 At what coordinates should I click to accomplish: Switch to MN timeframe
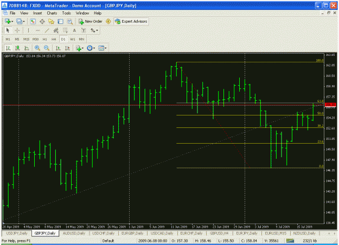tap(81, 40)
